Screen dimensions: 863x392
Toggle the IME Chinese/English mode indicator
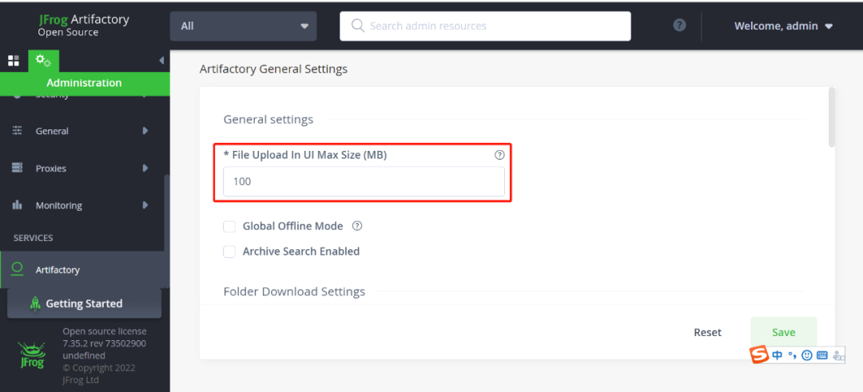[777, 355]
